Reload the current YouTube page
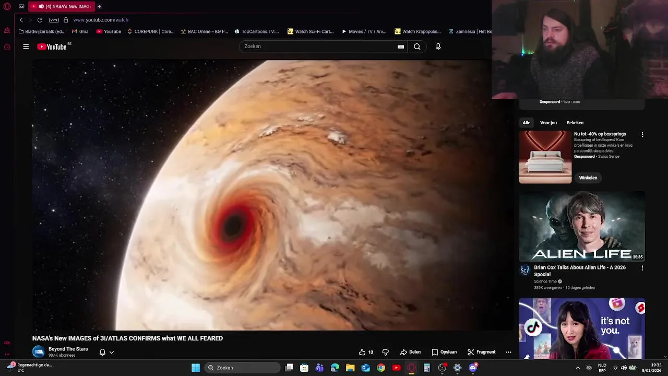This screenshot has width=668, height=376. [40, 20]
